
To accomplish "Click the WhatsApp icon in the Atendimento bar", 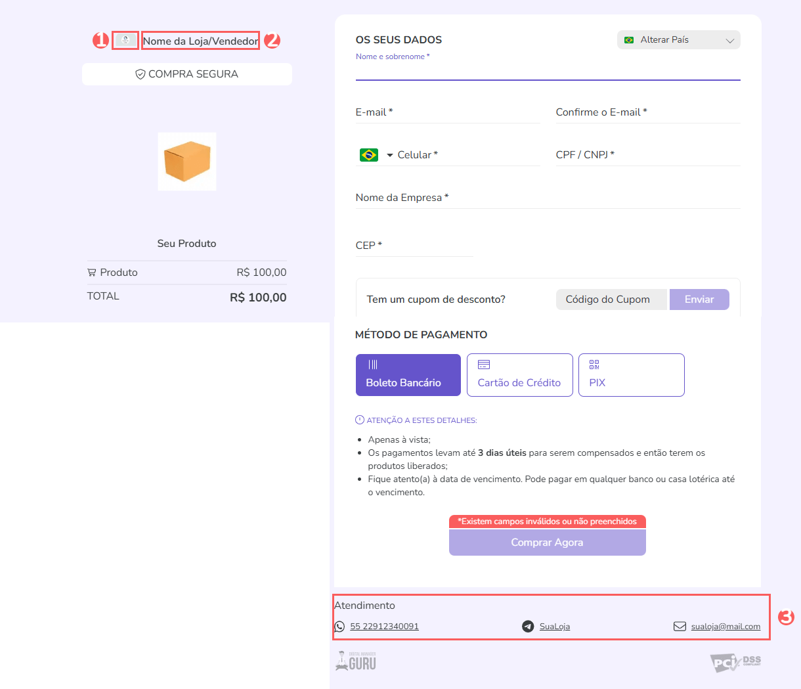I will pyautogui.click(x=339, y=626).
